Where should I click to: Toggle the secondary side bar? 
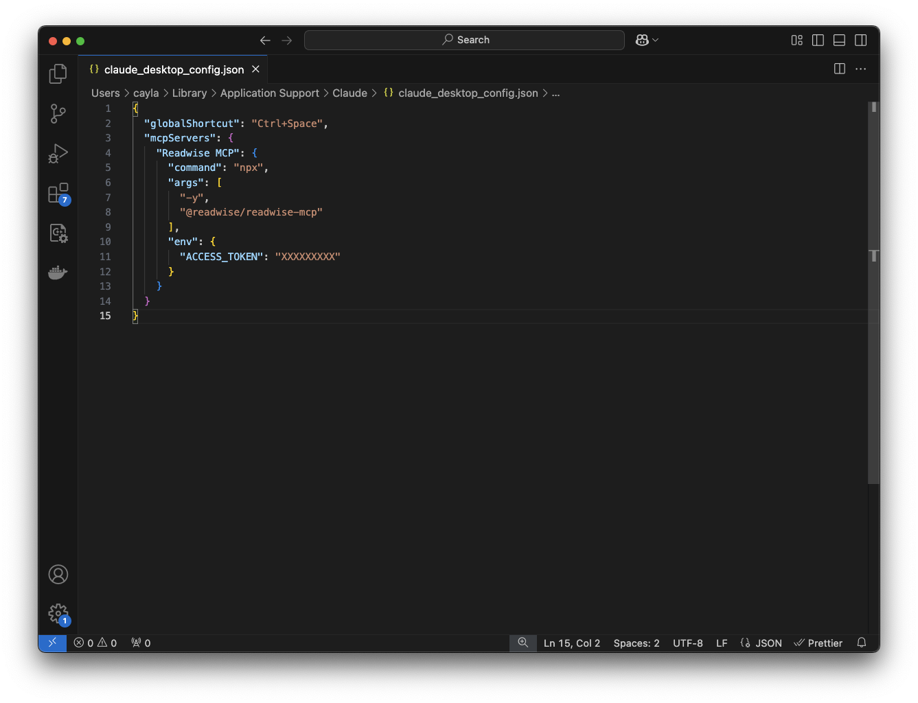coord(860,41)
